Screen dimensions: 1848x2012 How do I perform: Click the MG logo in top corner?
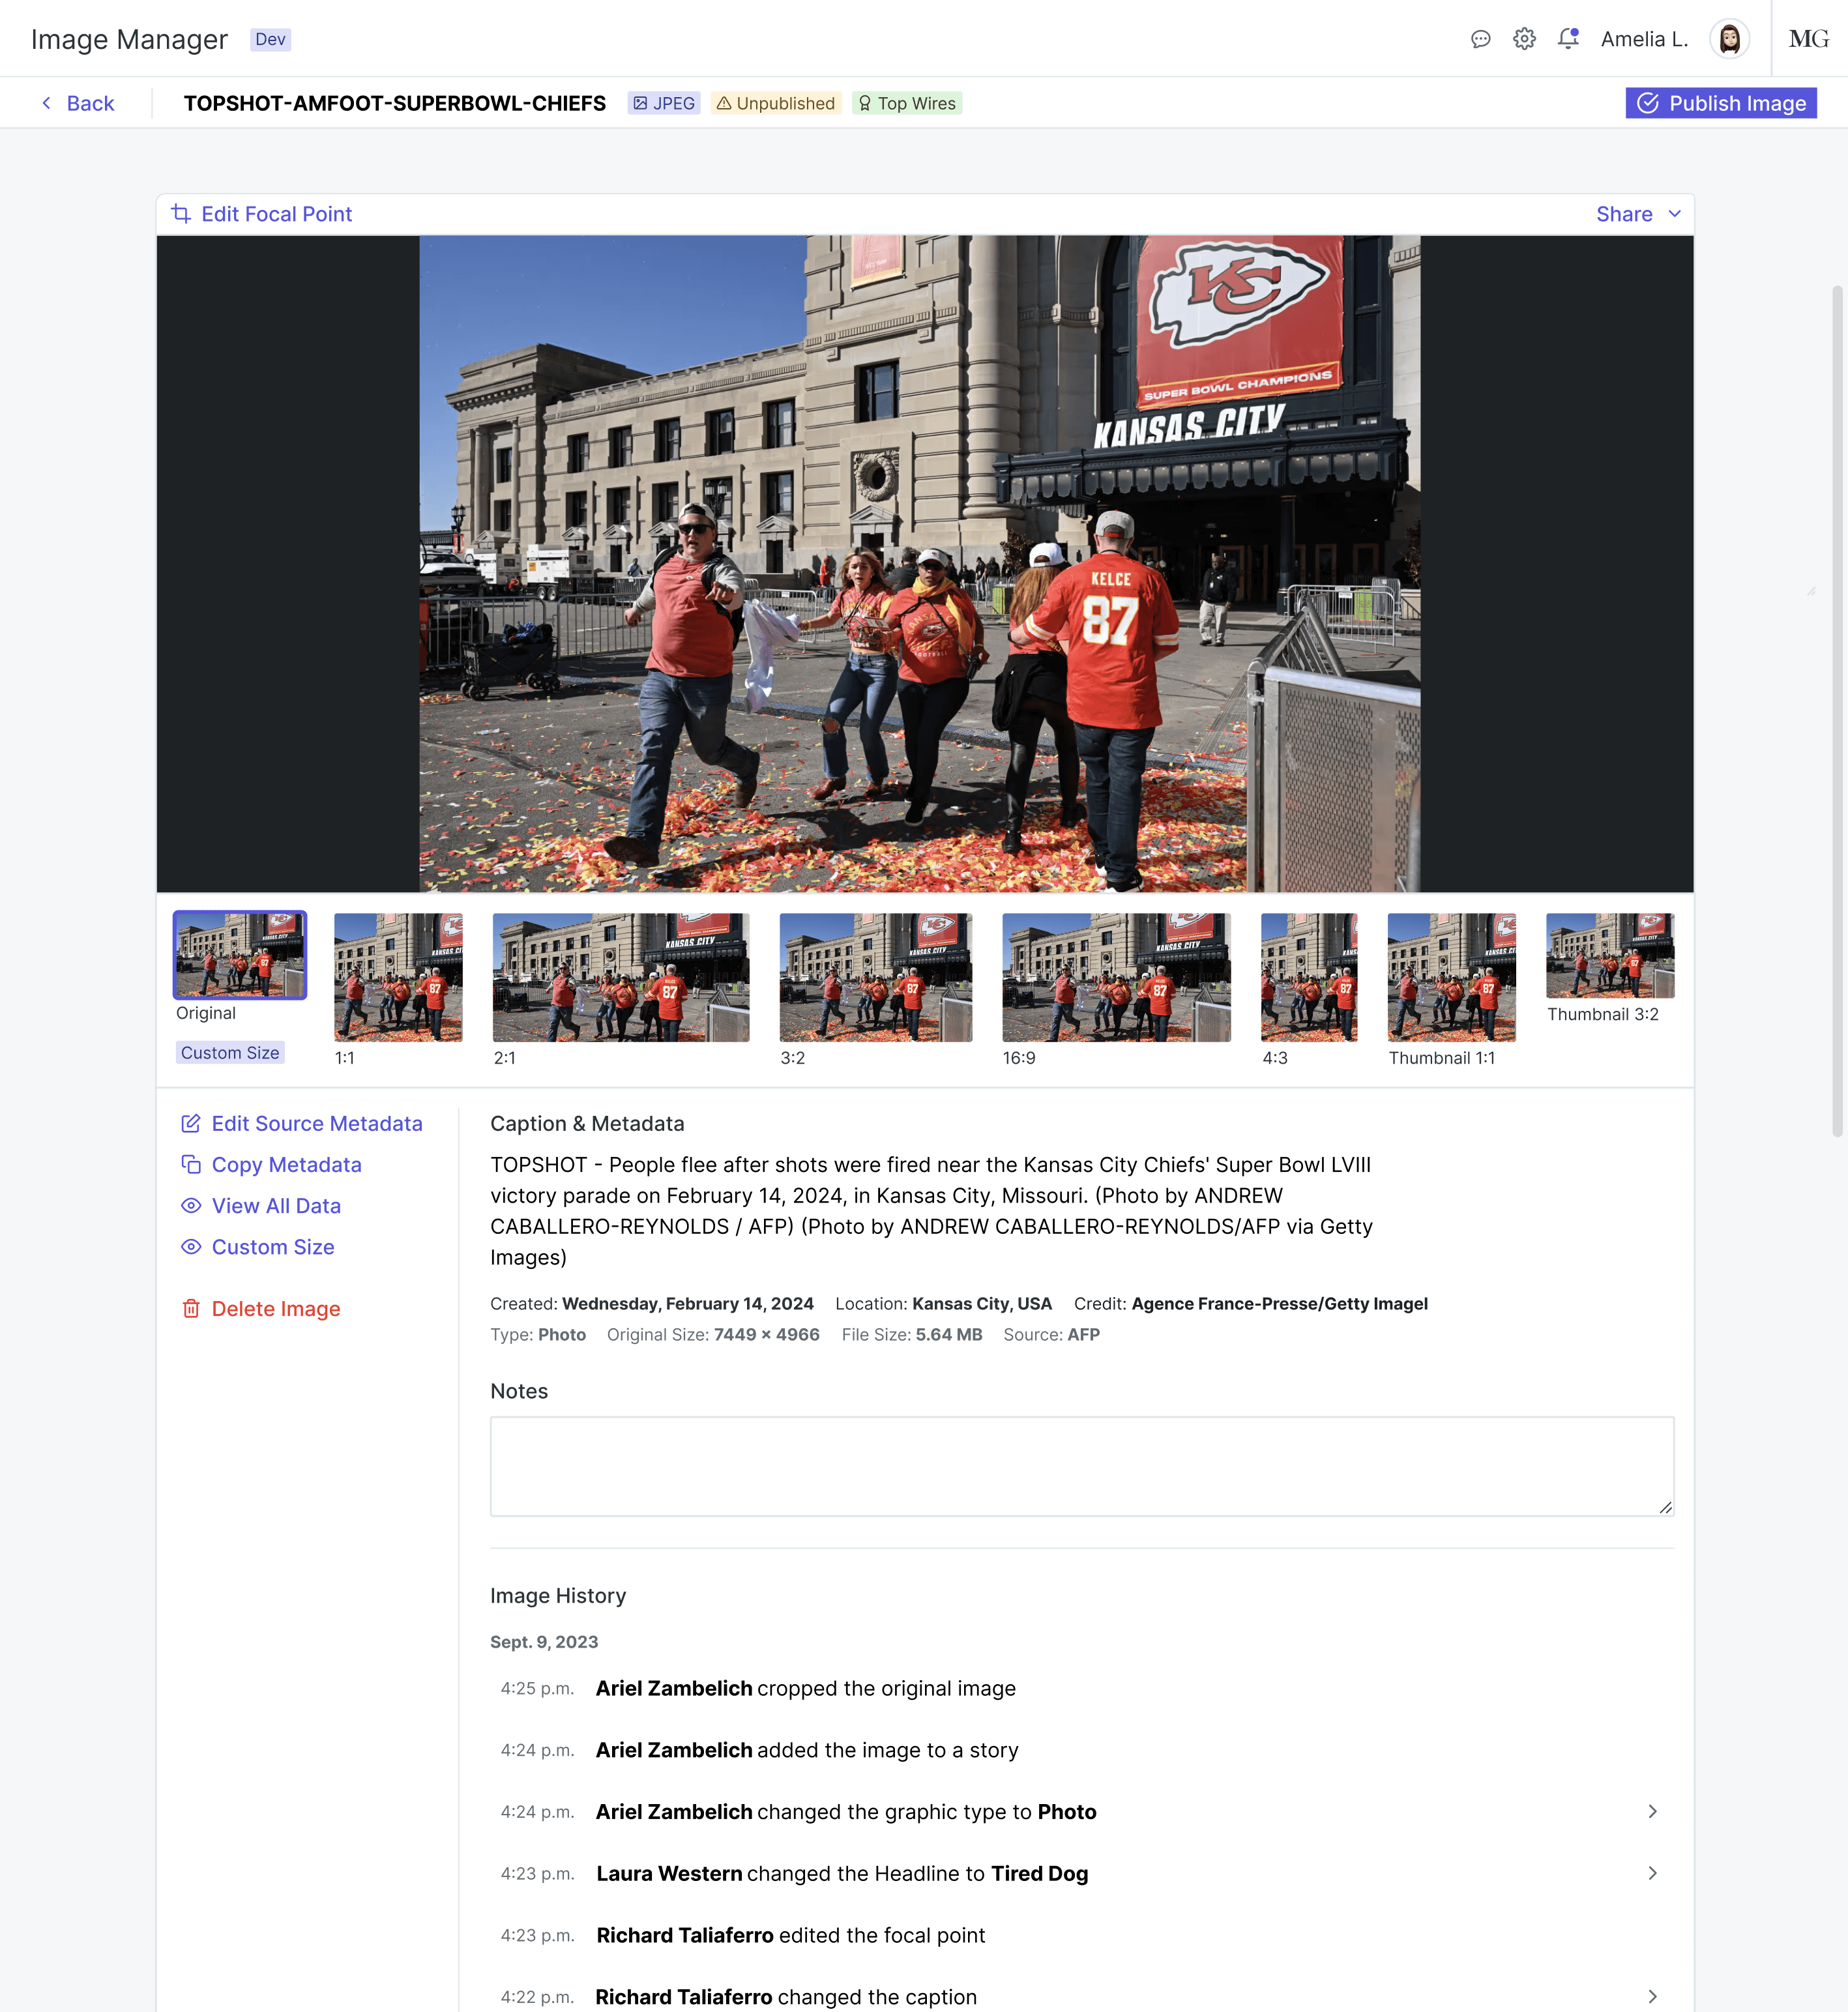[1808, 39]
